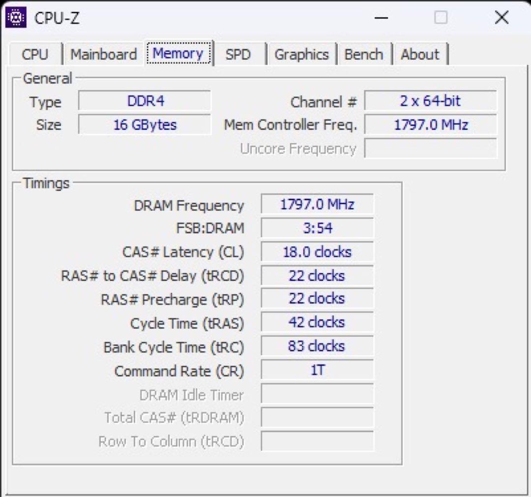The image size is (531, 497).
Task: Click the Size field showing 16 GBytes
Action: coord(145,124)
